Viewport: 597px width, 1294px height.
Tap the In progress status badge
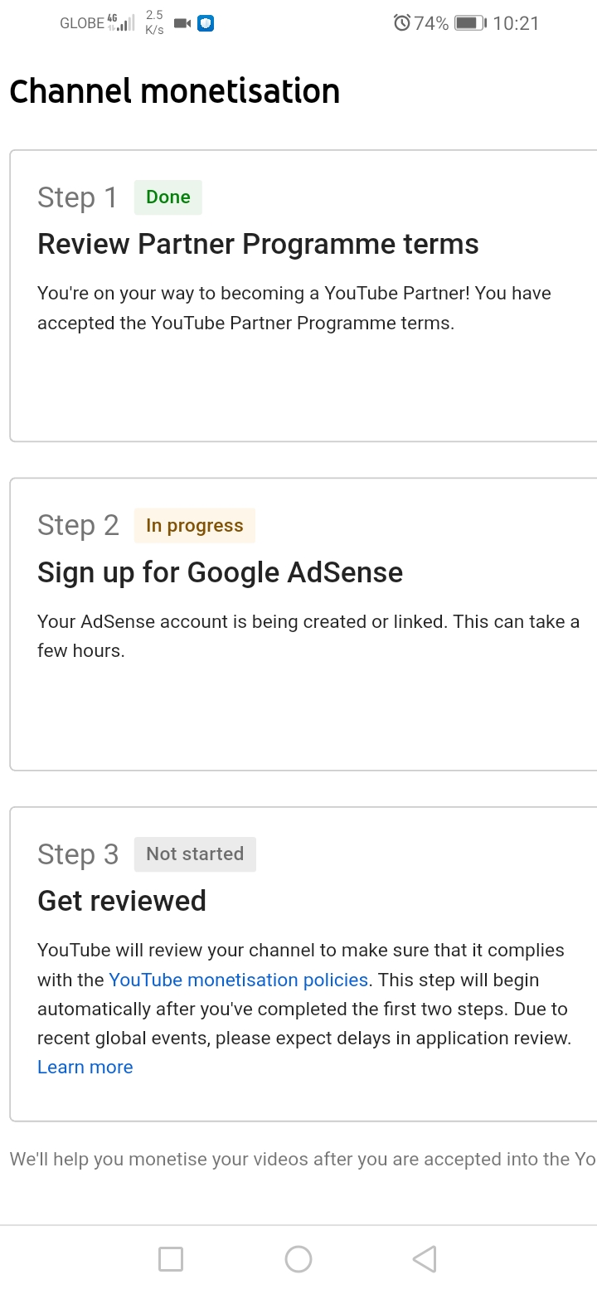[194, 526]
